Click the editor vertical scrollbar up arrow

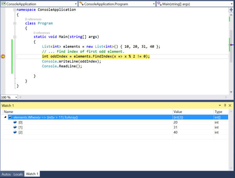click(x=231, y=15)
